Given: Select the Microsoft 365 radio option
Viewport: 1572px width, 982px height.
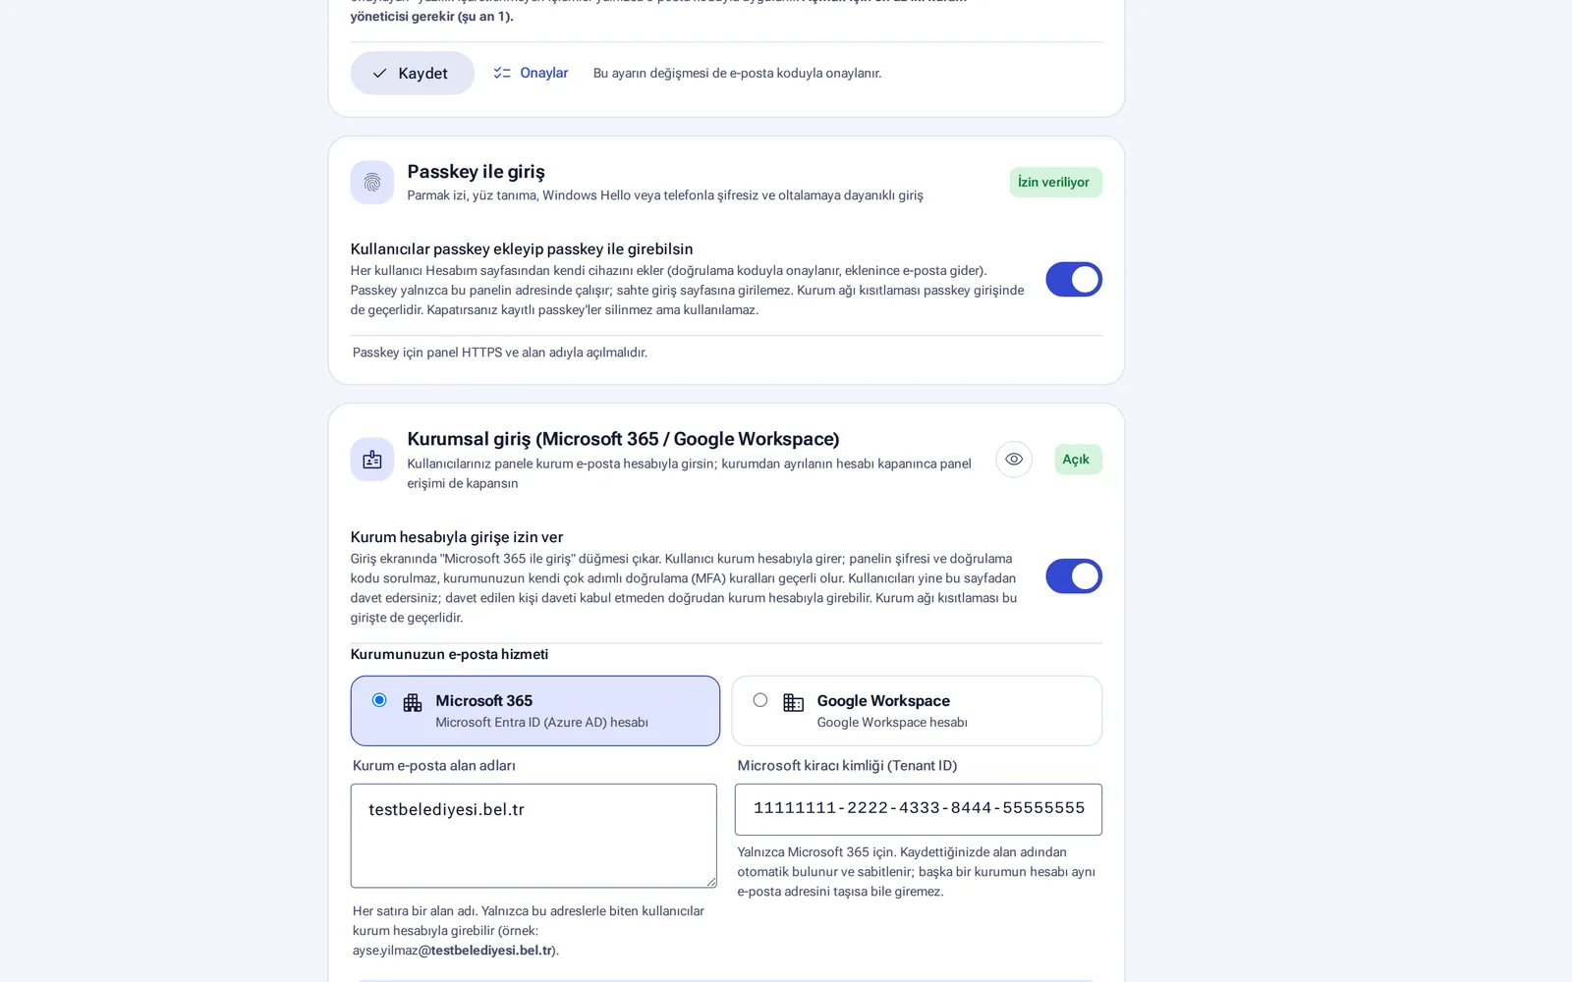Looking at the screenshot, I should coord(379,700).
